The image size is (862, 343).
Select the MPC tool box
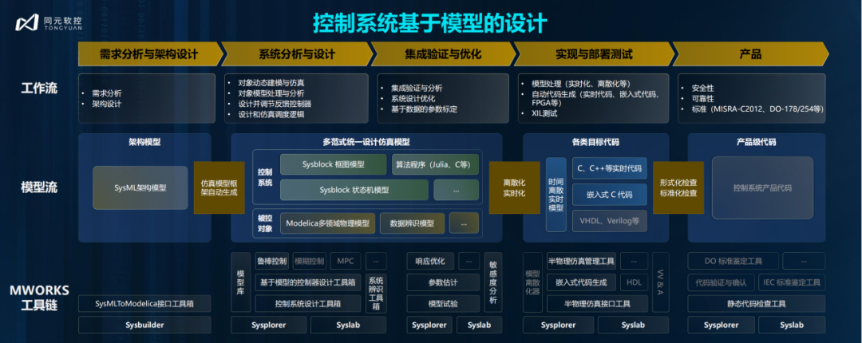click(x=346, y=261)
